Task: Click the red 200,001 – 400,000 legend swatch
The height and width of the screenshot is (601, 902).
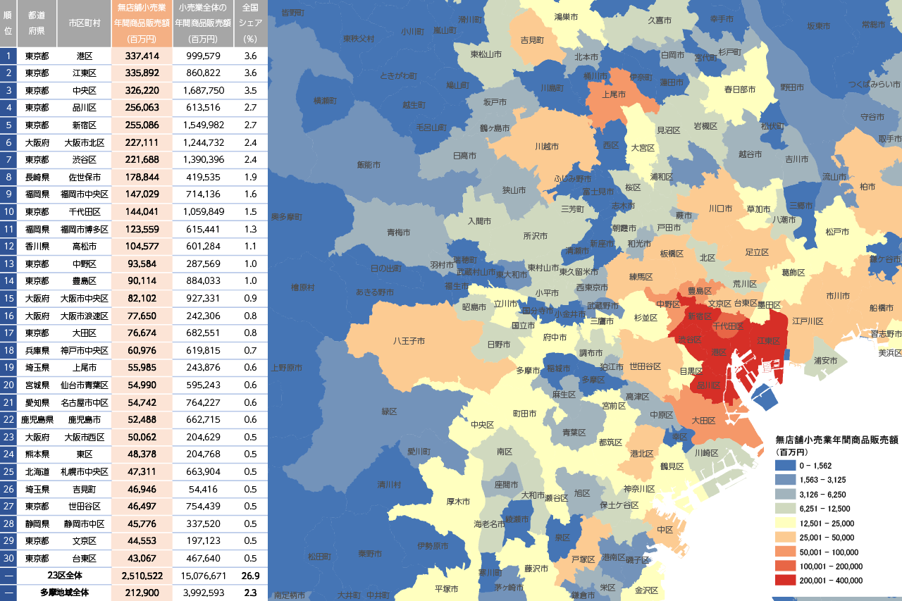Action: tap(786, 581)
